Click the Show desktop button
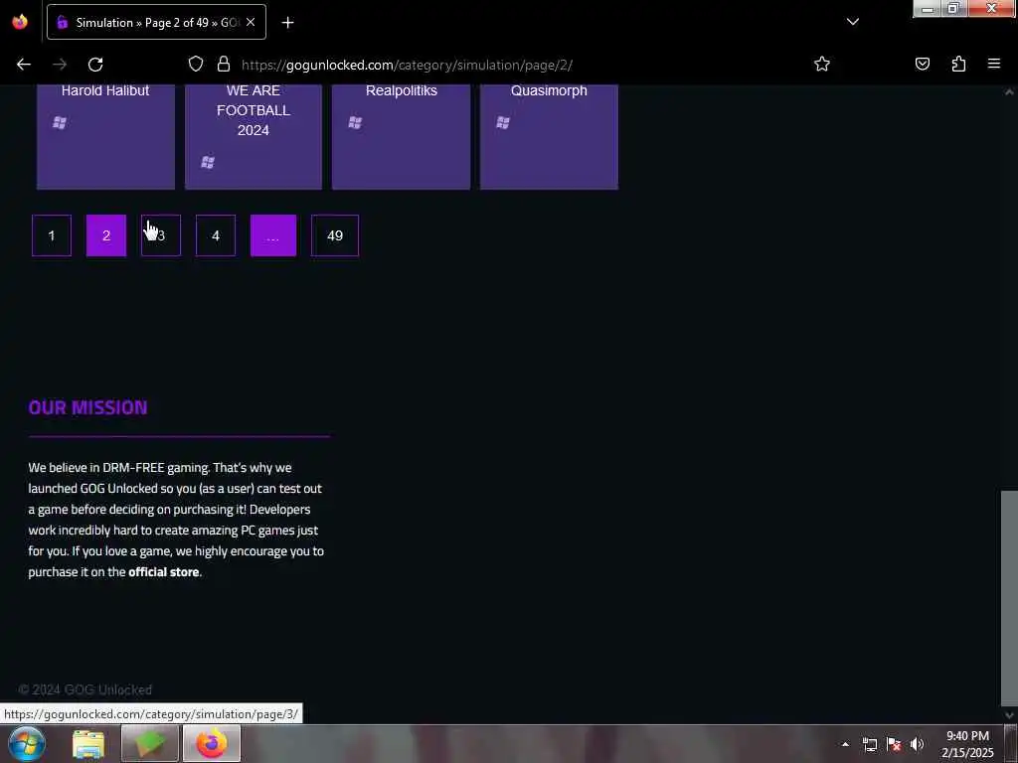Screen dimensions: 1018x763 point(1012,744)
